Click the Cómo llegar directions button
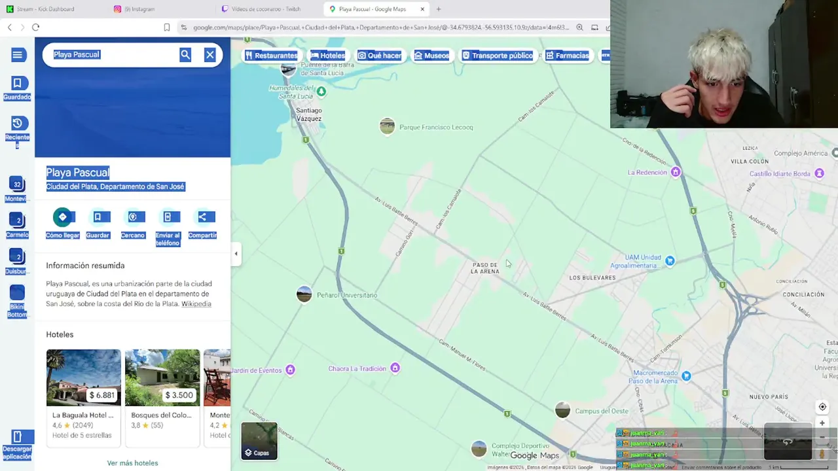 pos(63,223)
